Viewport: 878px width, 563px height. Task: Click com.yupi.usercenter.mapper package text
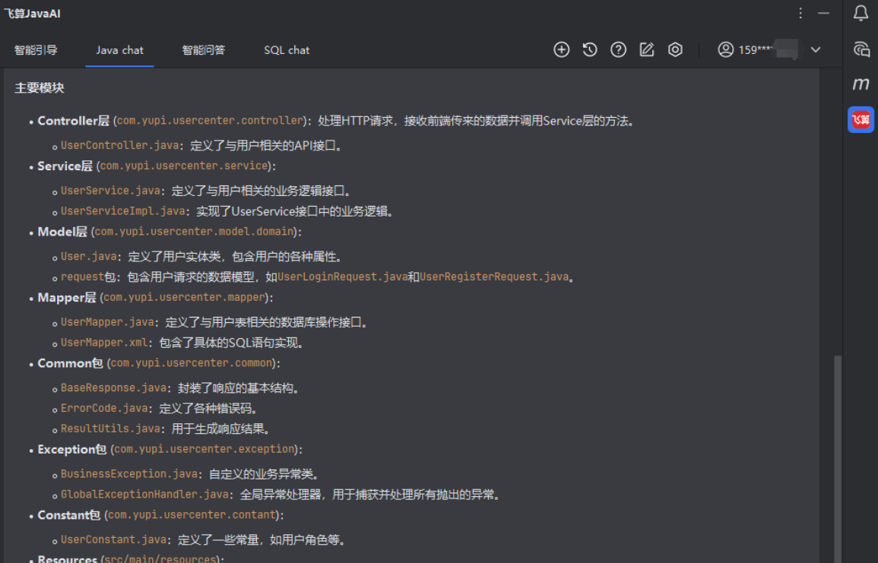click(184, 298)
